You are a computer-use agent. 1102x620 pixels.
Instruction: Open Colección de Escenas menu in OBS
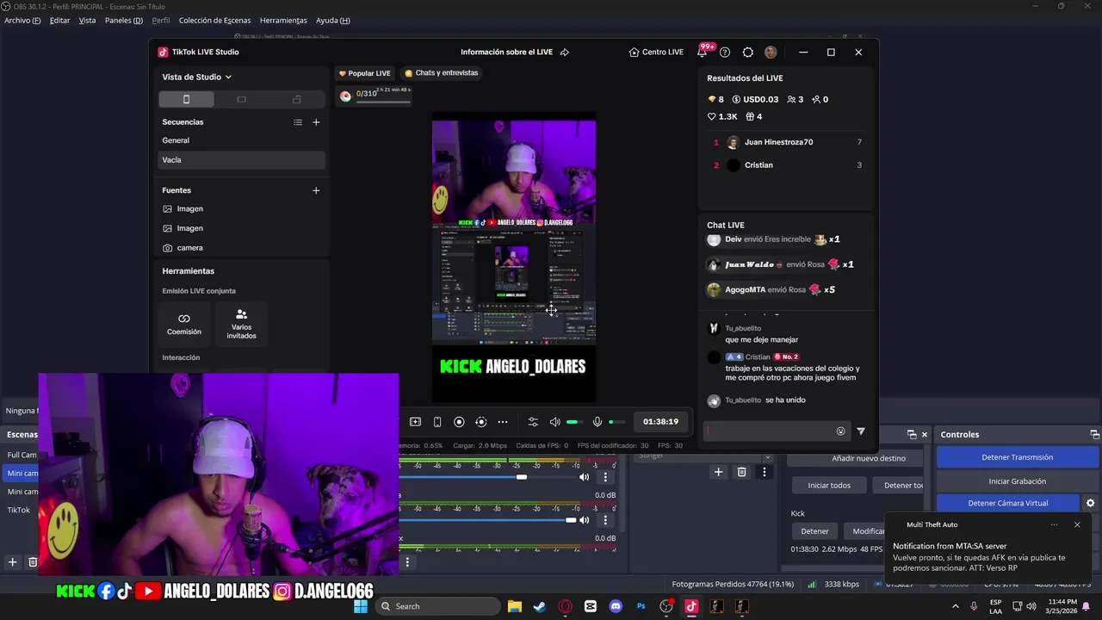[x=214, y=21]
